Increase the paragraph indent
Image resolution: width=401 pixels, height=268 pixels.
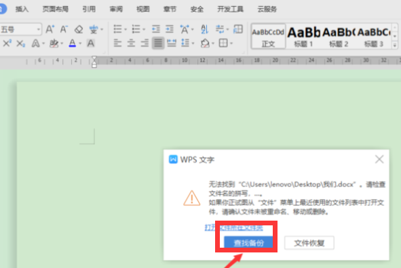[x=170, y=29]
